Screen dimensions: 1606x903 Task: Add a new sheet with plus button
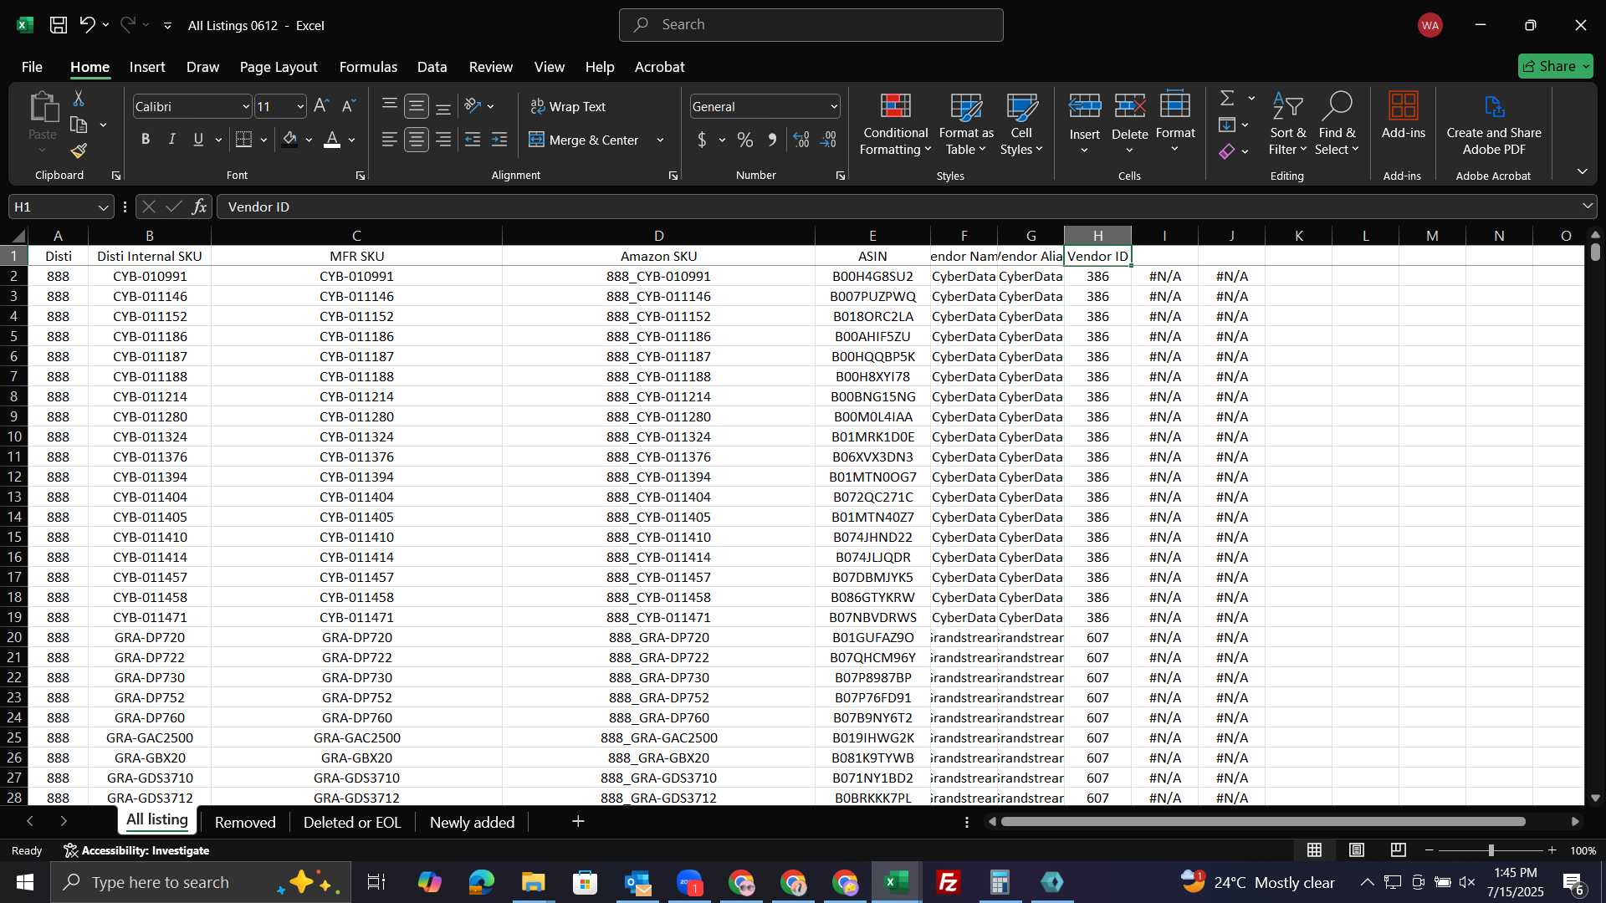coord(578,821)
